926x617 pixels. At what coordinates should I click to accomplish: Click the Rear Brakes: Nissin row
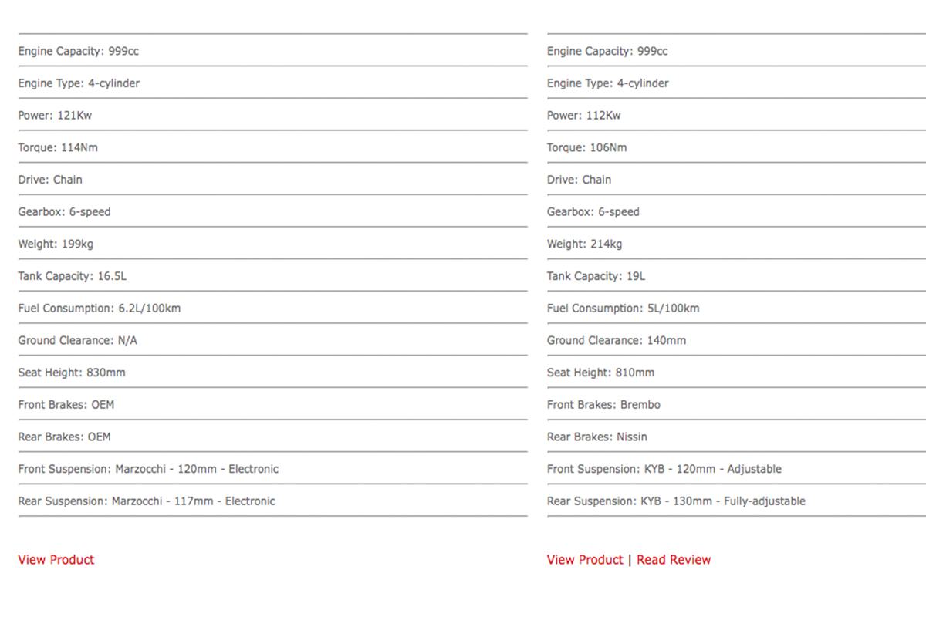736,437
